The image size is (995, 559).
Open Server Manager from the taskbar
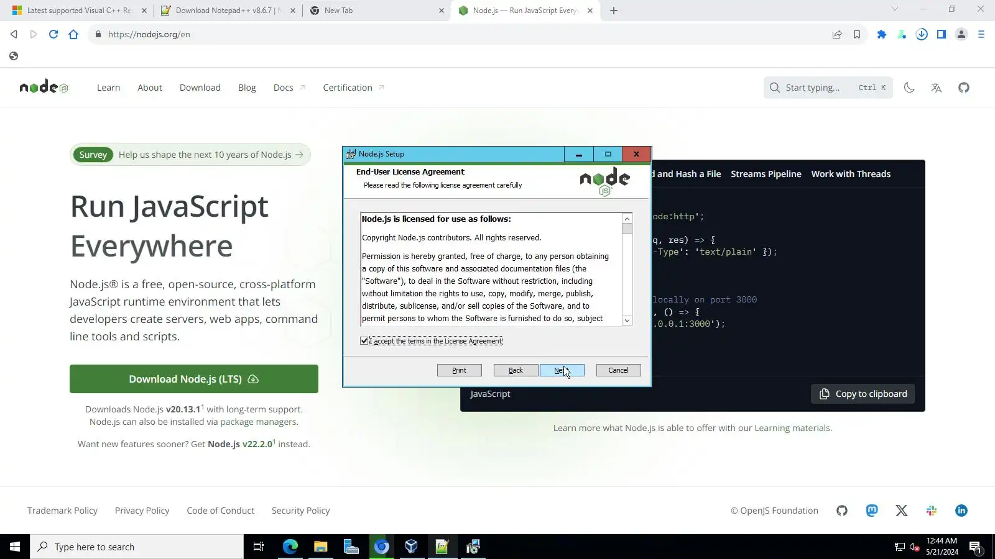click(351, 547)
